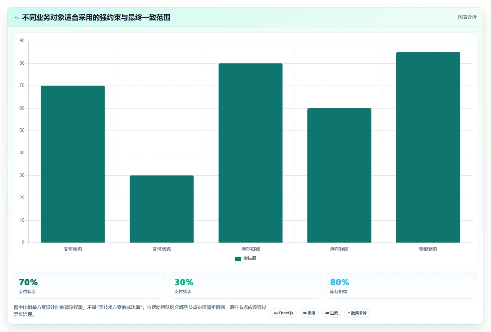
Task: Click the 库存释放 x-axis label
Action: pyautogui.click(x=339, y=249)
